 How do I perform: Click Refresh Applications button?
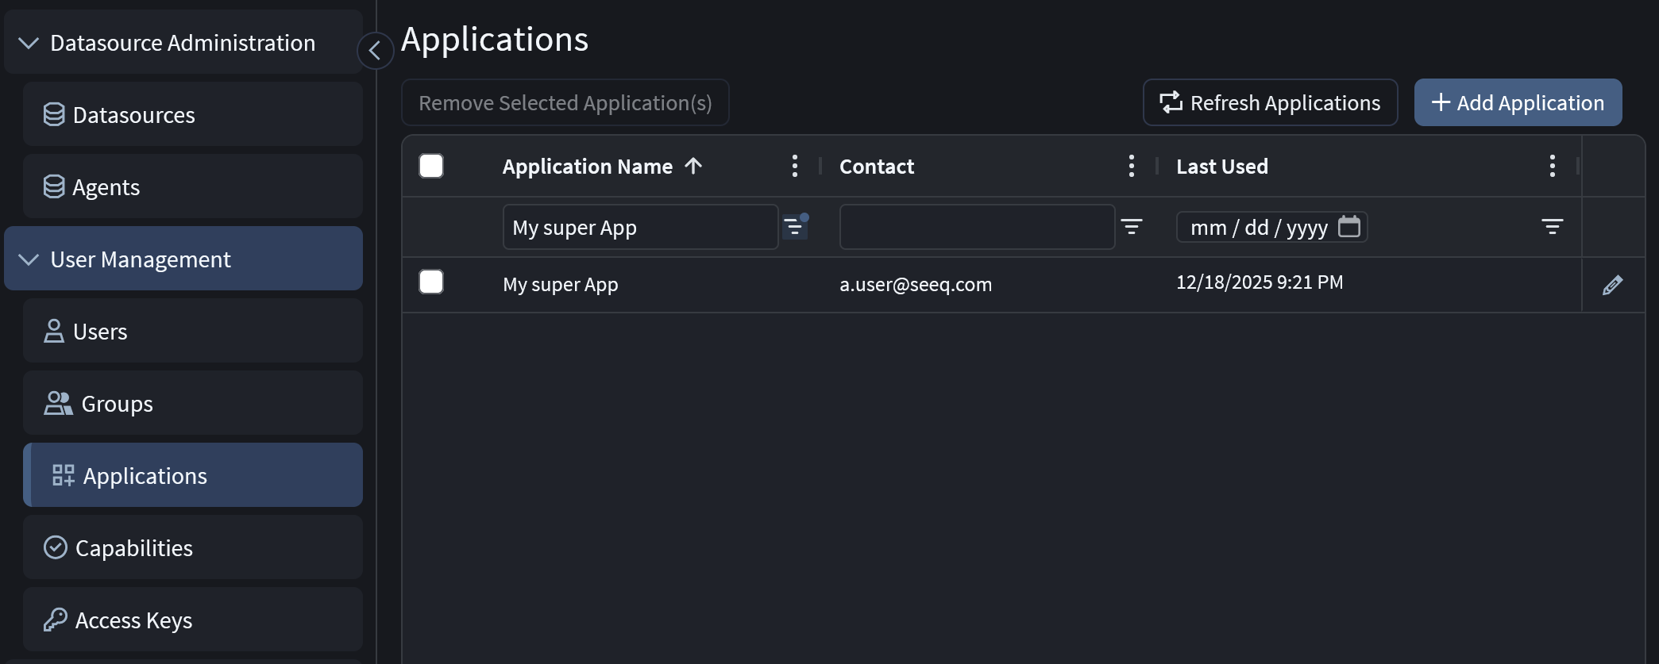click(x=1269, y=103)
